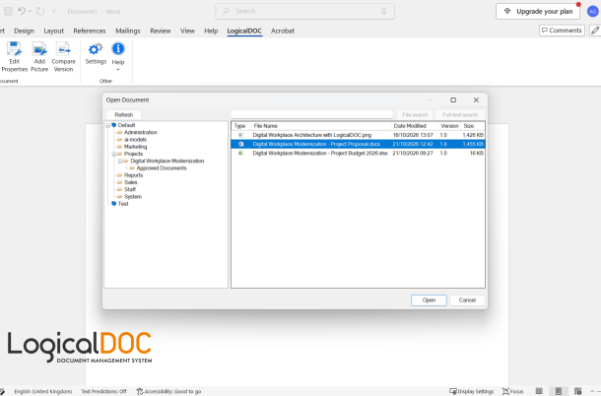Click the Test workspace icon
This screenshot has height=396, width=601.
tap(114, 204)
